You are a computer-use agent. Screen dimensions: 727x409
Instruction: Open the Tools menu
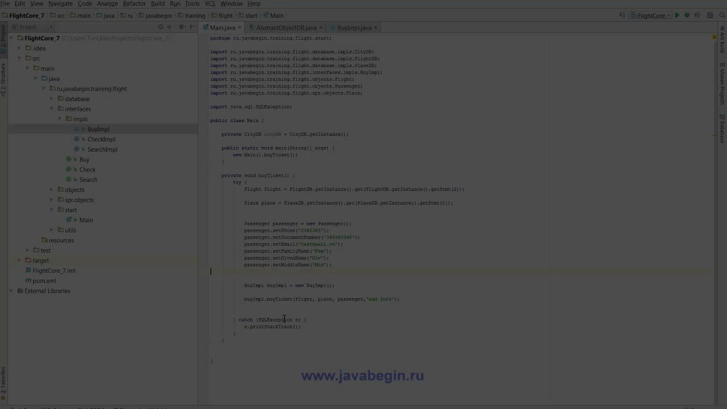192,4
